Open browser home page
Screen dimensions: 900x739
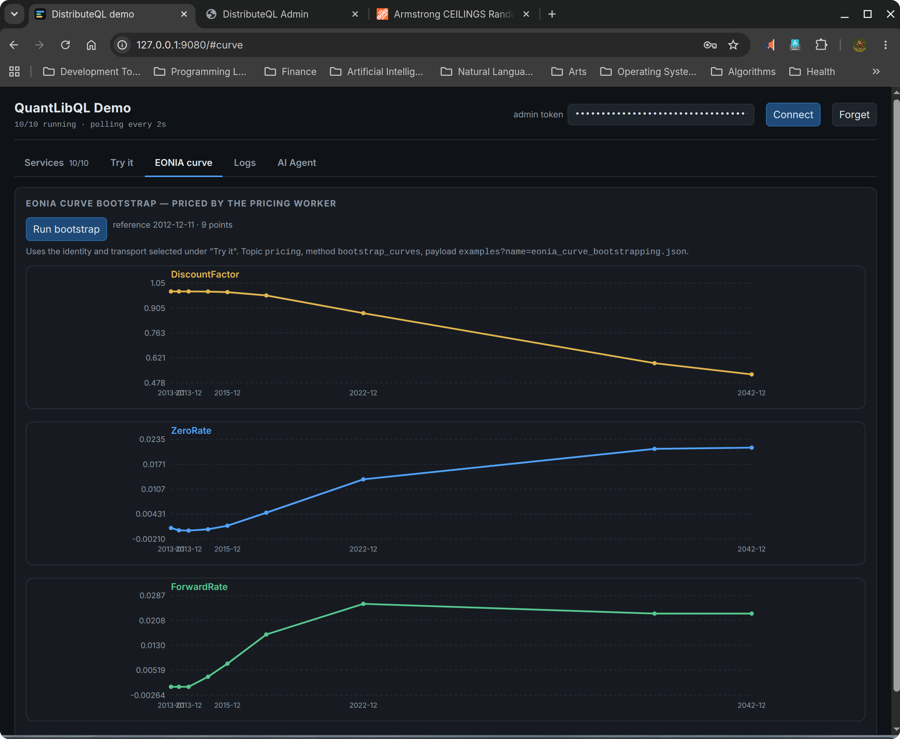coord(91,45)
